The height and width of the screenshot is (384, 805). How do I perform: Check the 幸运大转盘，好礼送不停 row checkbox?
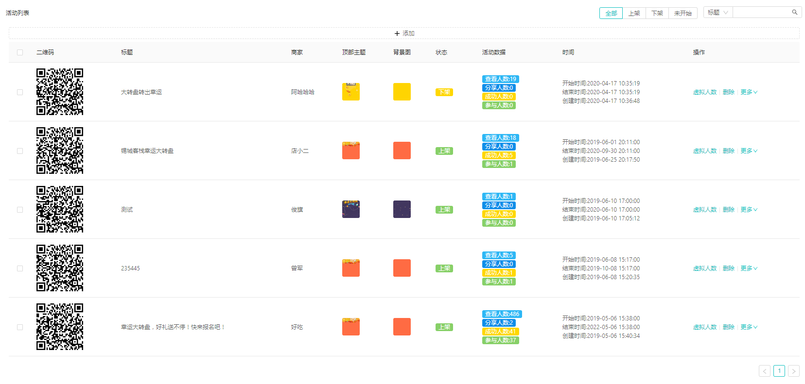tap(20, 327)
